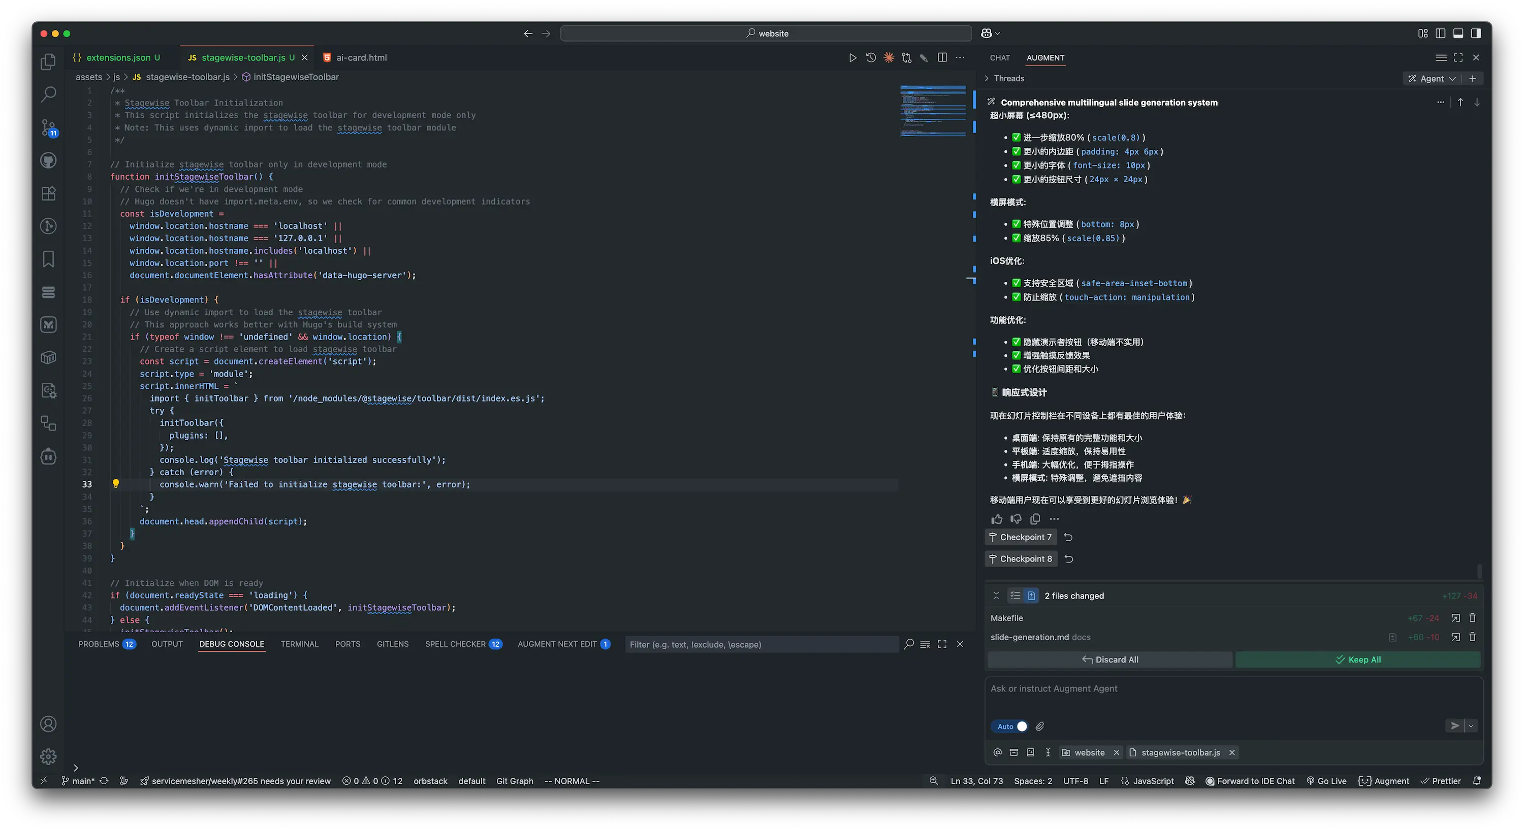Open changes compare icon in editor toolbar
1524x831 pixels.
click(906, 57)
